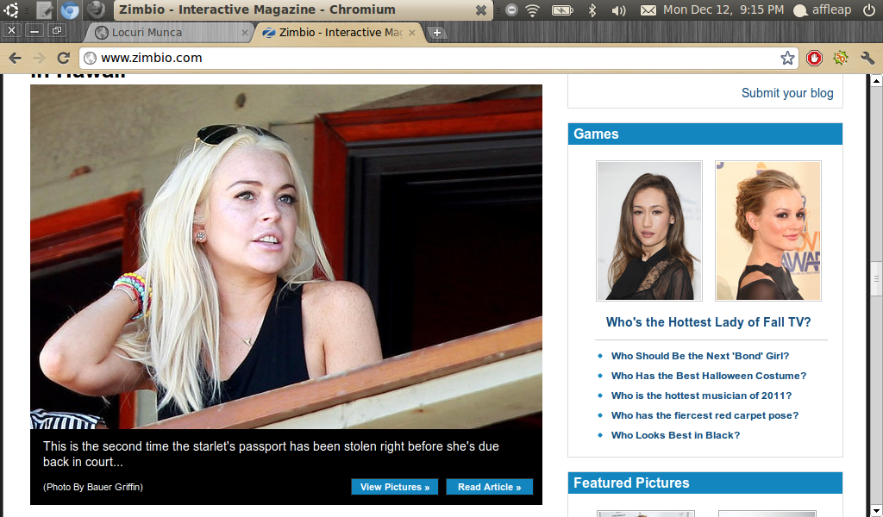Image resolution: width=883 pixels, height=517 pixels.
Task: Click the caption about the starlet's stolen passport
Action: click(271, 454)
